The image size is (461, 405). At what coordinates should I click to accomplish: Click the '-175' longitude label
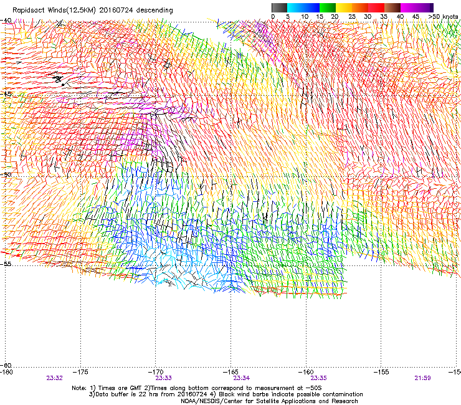pos(81,372)
